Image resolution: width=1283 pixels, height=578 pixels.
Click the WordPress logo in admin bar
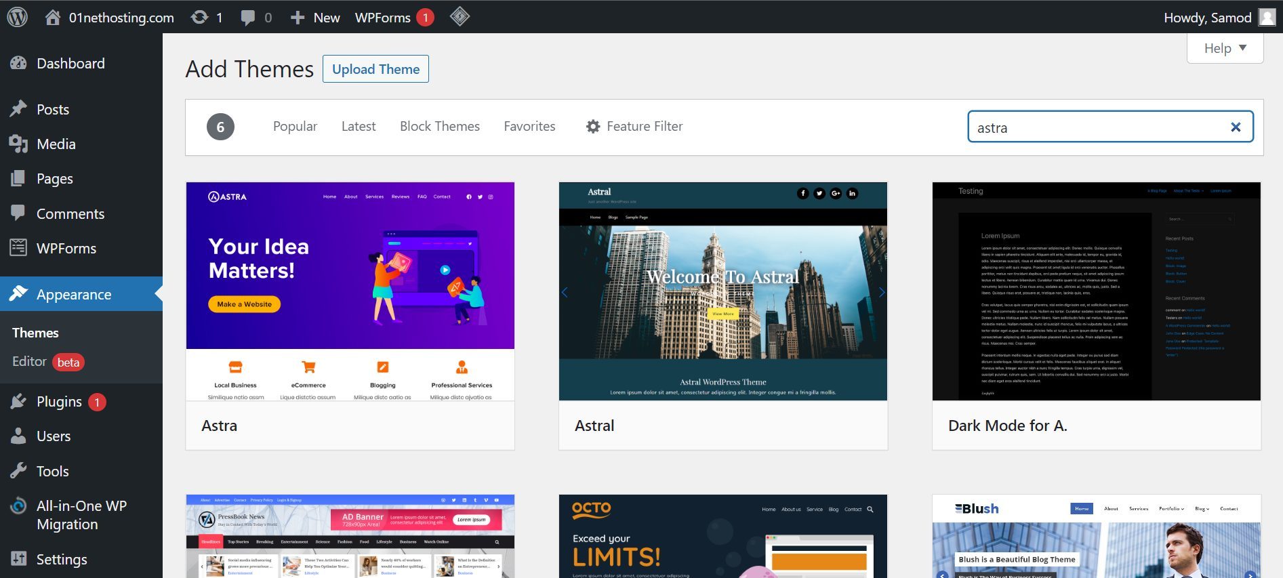[17, 17]
